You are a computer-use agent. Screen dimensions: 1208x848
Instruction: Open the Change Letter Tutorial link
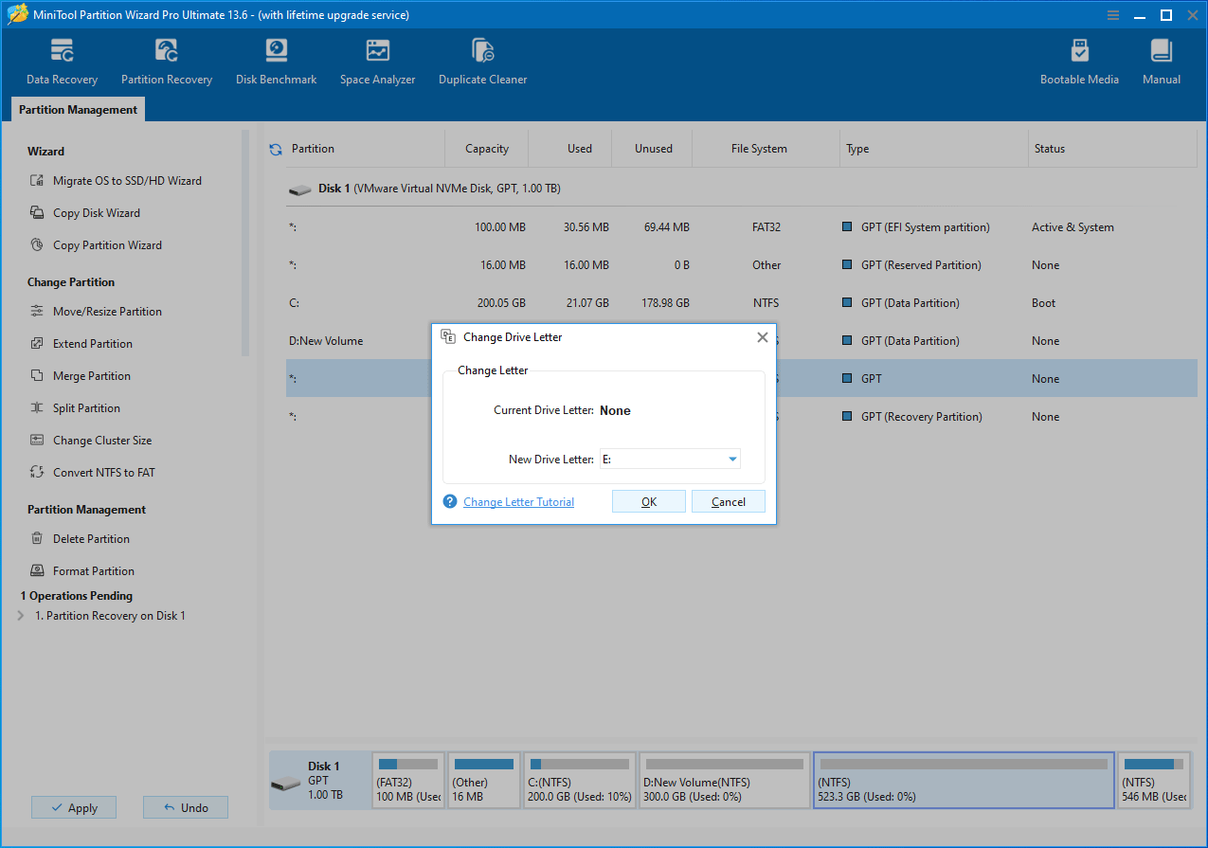click(x=518, y=501)
